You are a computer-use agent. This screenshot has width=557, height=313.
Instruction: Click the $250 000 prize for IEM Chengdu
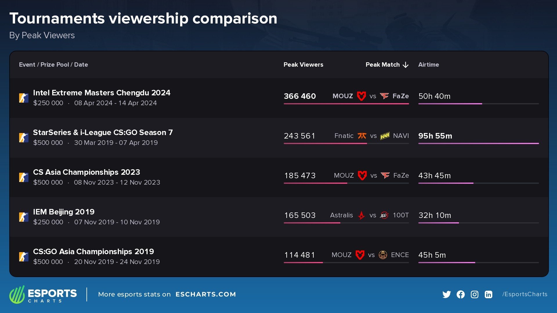click(x=48, y=103)
